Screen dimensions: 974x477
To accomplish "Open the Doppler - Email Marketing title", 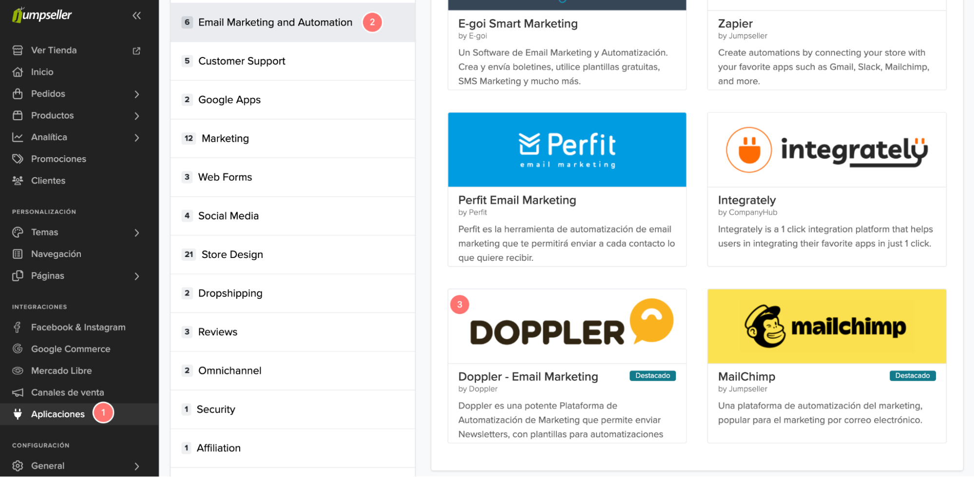I will [528, 377].
